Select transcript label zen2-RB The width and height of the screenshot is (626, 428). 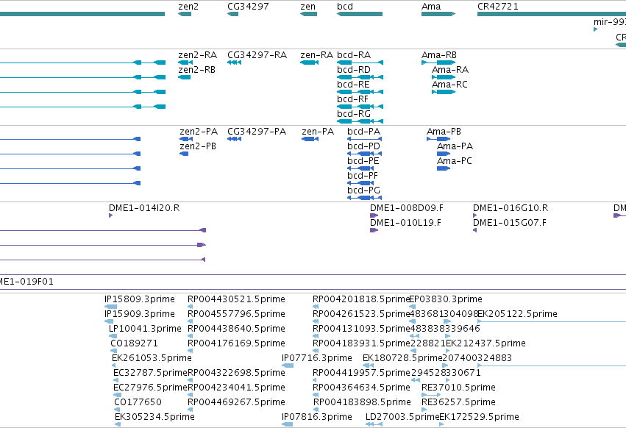coord(197,69)
